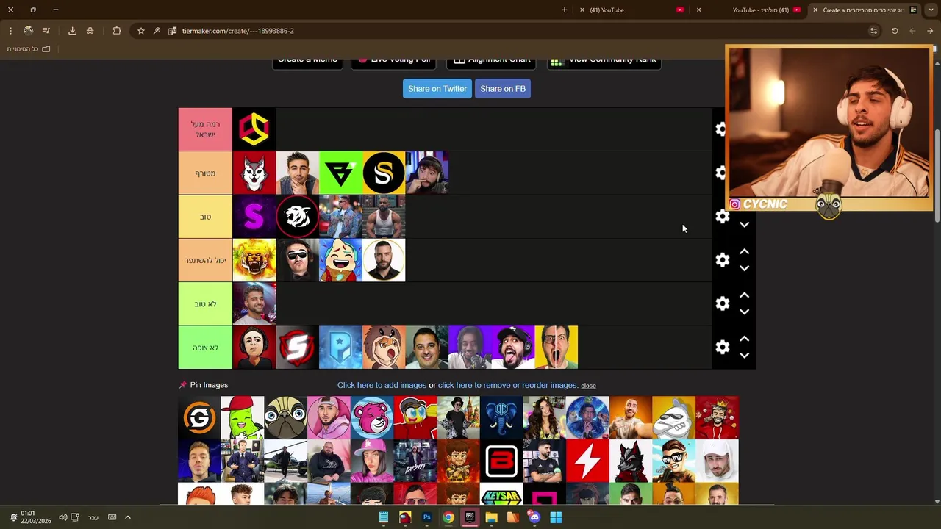Open Windows Start menu
The height and width of the screenshot is (529, 941).
pyautogui.click(x=556, y=517)
